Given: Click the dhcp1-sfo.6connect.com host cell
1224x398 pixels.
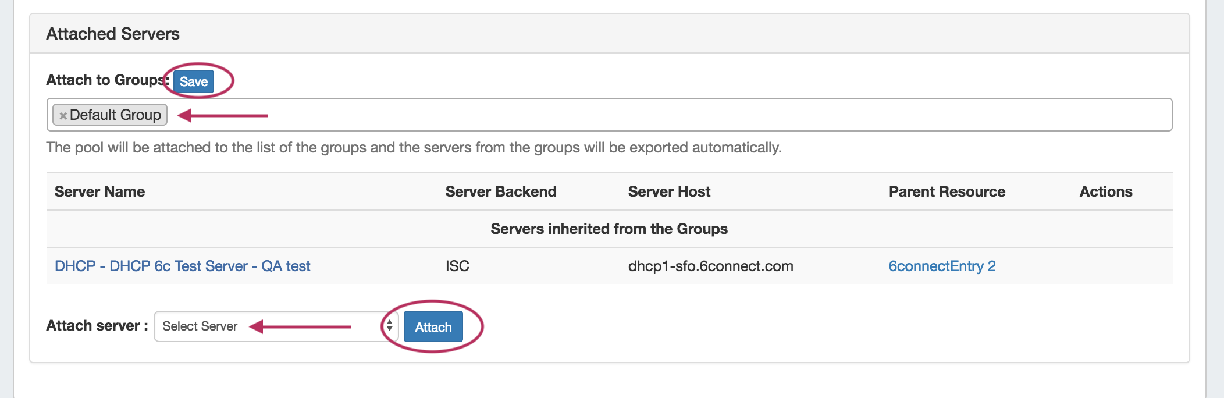Looking at the screenshot, I should [x=710, y=266].
